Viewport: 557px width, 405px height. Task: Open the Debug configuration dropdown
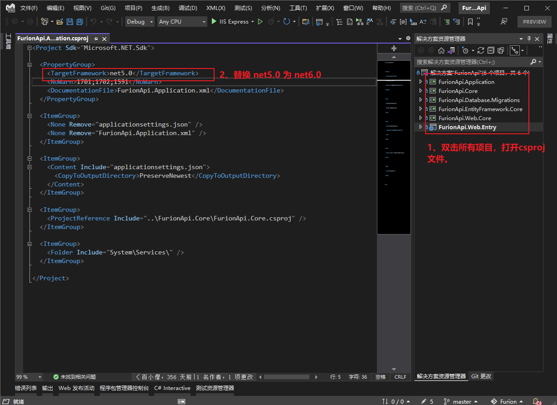click(139, 22)
